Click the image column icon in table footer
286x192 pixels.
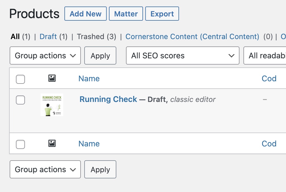coord(52,144)
